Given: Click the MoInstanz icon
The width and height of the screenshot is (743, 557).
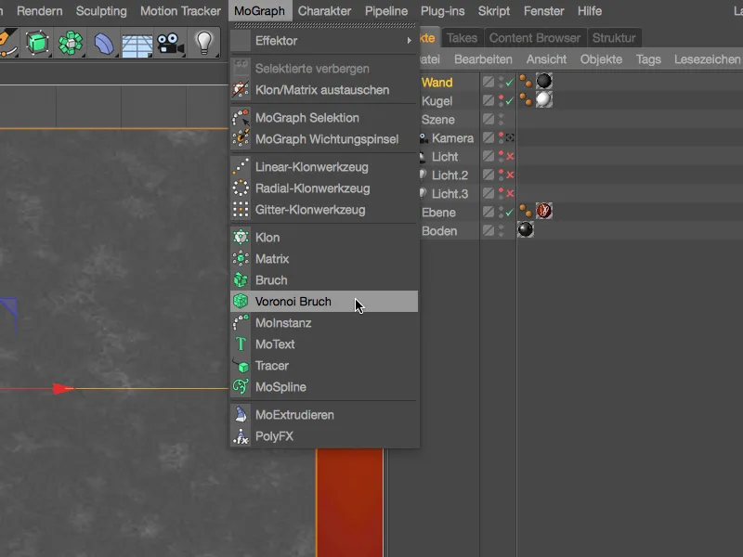Looking at the screenshot, I should (241, 322).
